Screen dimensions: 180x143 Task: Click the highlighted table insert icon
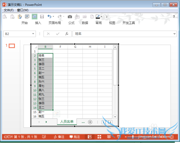point(35,17)
